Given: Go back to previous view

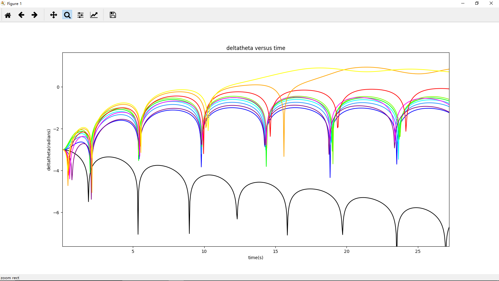Looking at the screenshot, I should [x=21, y=15].
